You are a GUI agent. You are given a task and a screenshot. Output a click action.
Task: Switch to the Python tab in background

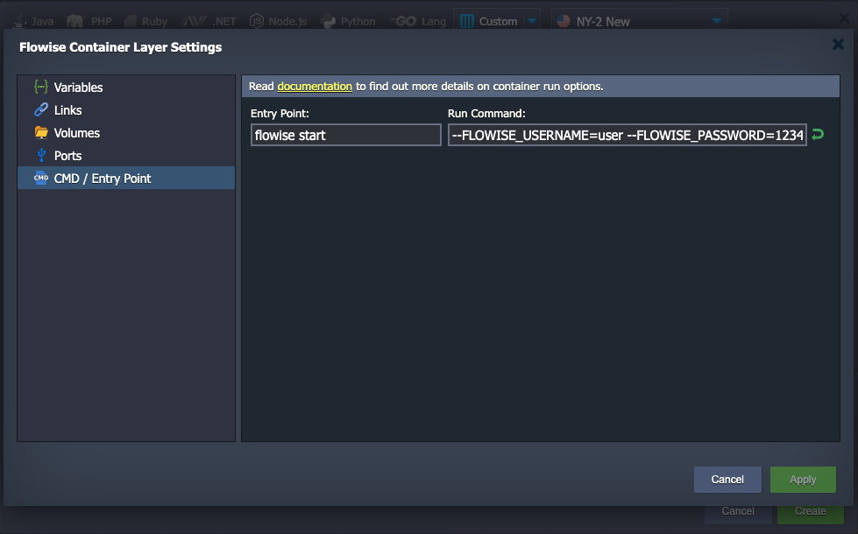click(348, 21)
